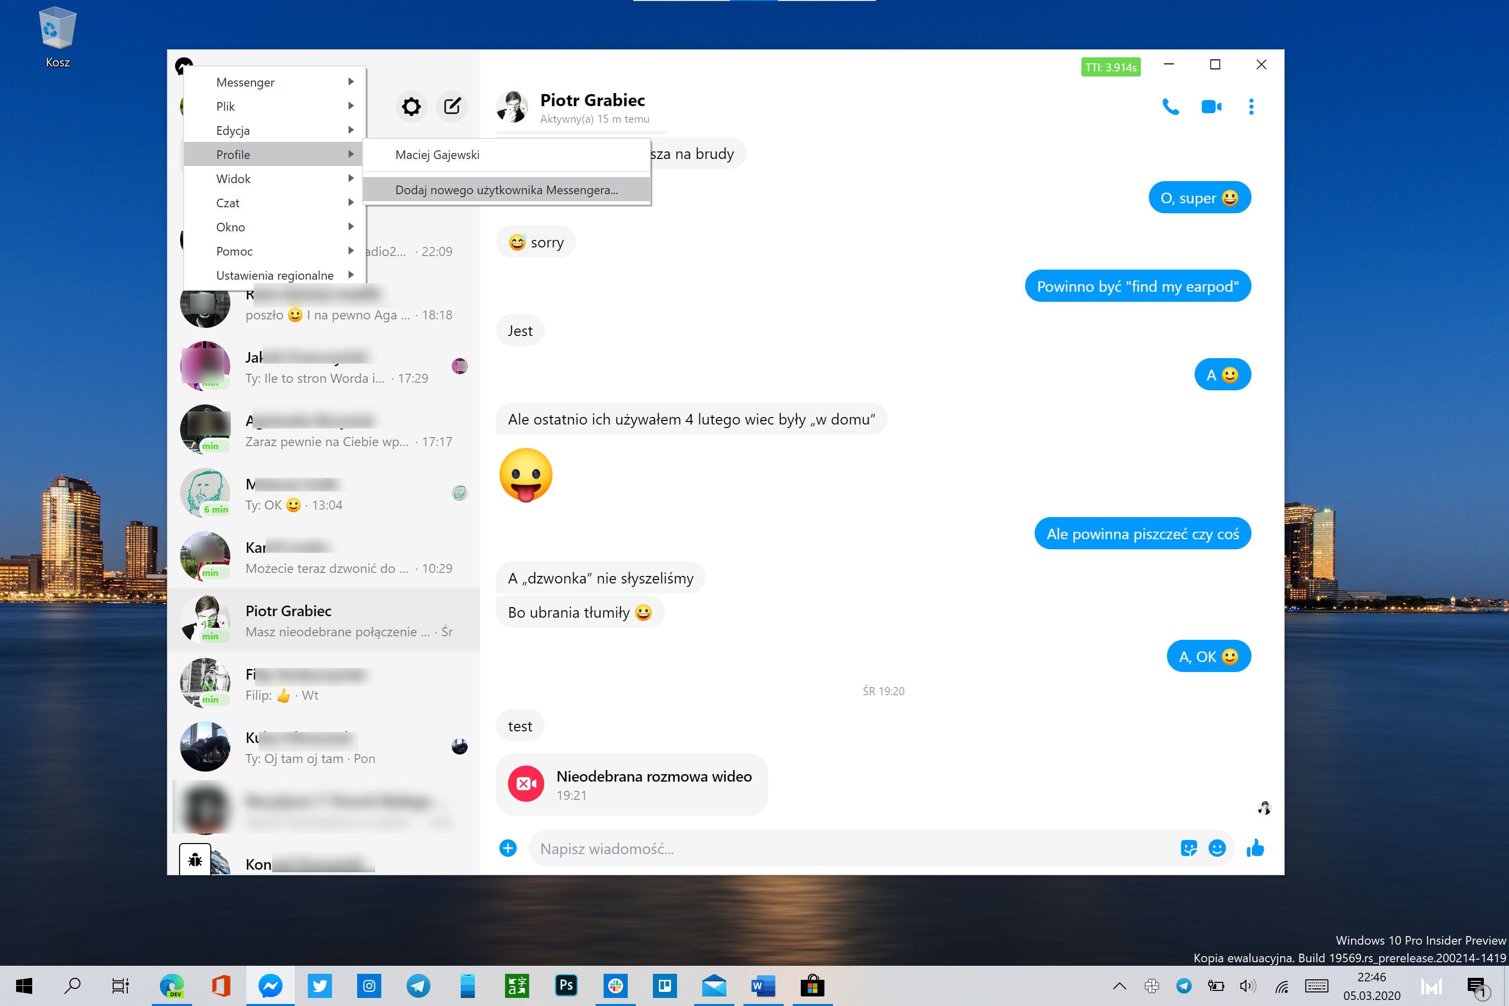1509x1006 pixels.
Task: Expand the Plik submenu
Action: [275, 106]
